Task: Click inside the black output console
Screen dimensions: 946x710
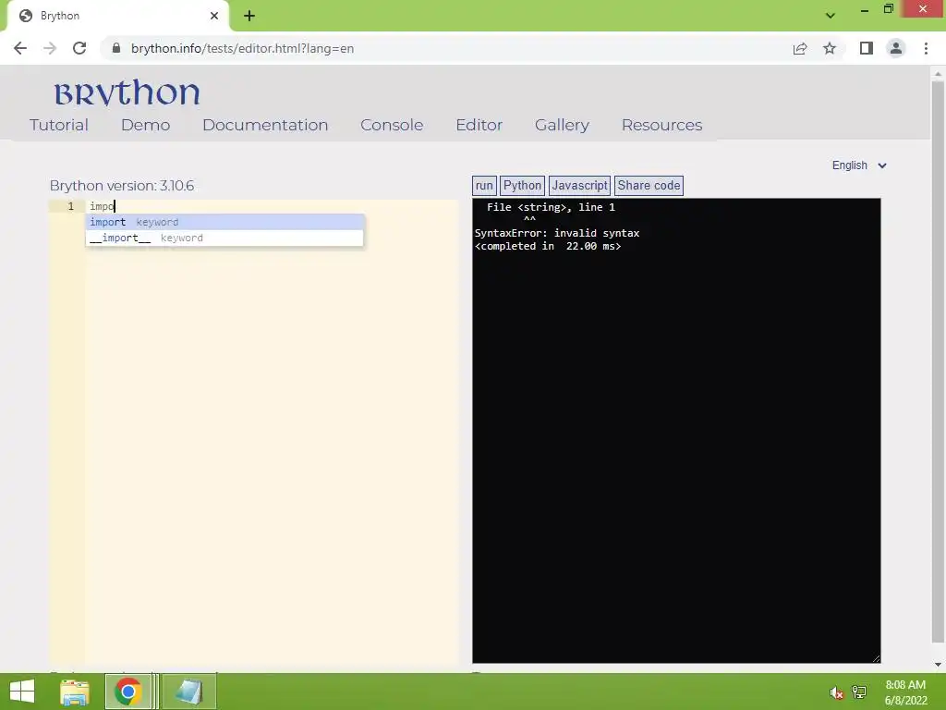Action: coord(676,431)
